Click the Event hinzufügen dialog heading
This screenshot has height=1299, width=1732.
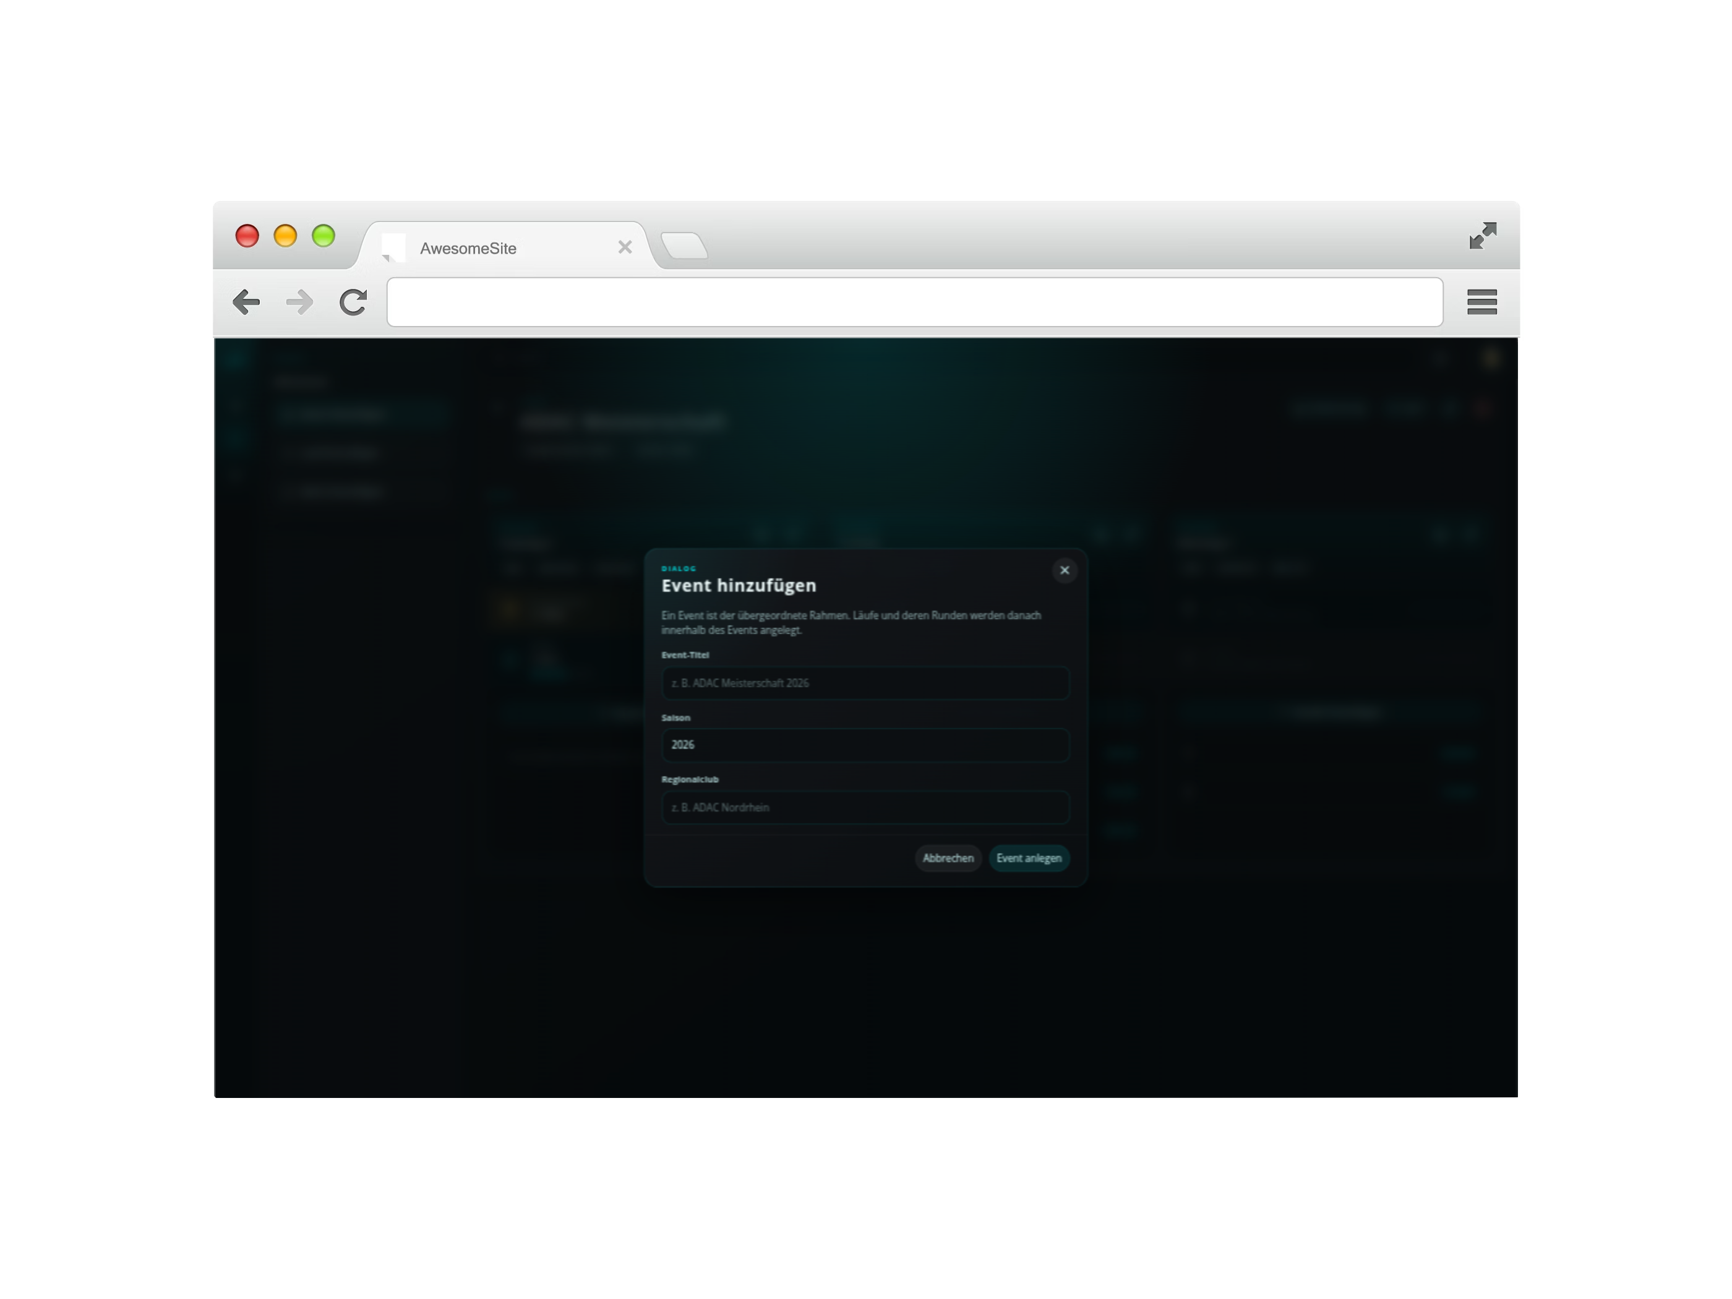coord(739,586)
